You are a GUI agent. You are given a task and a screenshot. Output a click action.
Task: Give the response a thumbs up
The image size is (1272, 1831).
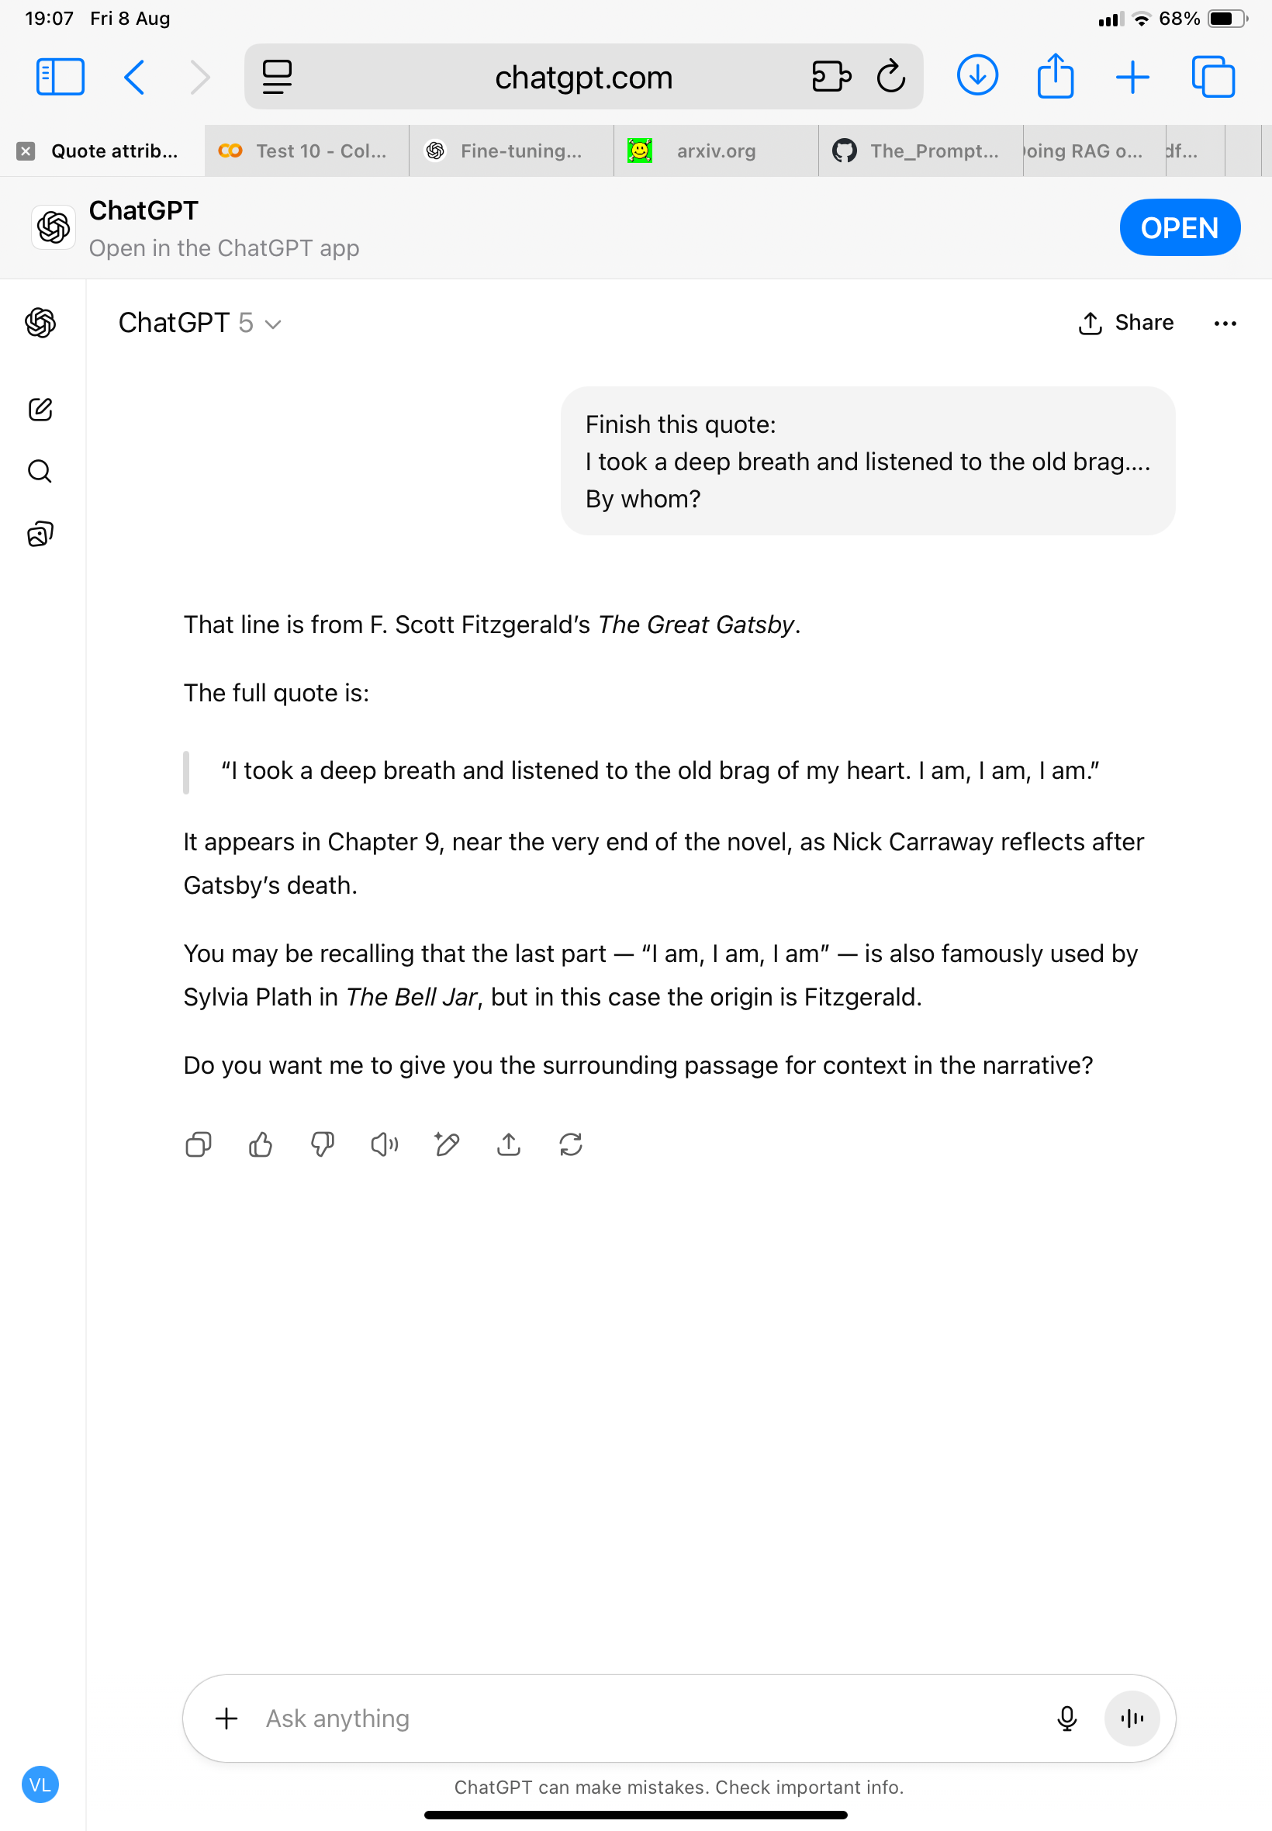(261, 1144)
